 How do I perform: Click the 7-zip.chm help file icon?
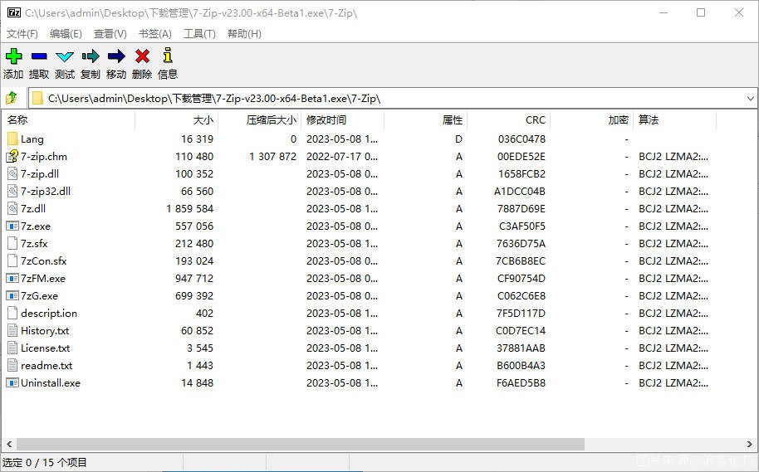click(x=12, y=156)
